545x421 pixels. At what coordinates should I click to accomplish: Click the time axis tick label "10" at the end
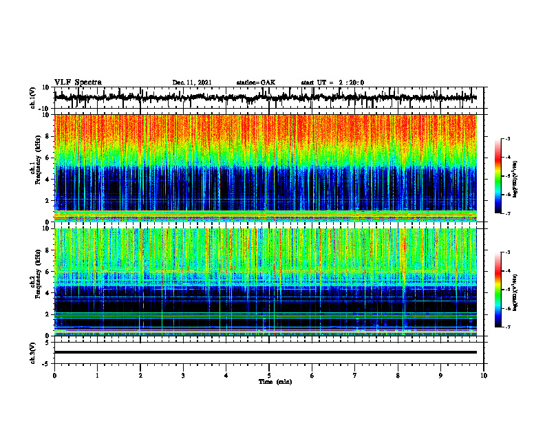(x=484, y=376)
